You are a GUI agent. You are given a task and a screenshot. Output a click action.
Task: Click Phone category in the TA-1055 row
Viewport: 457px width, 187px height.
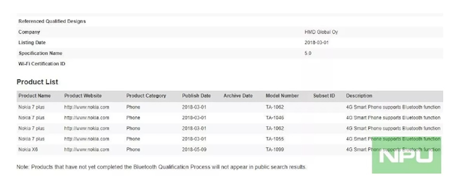[x=133, y=139]
